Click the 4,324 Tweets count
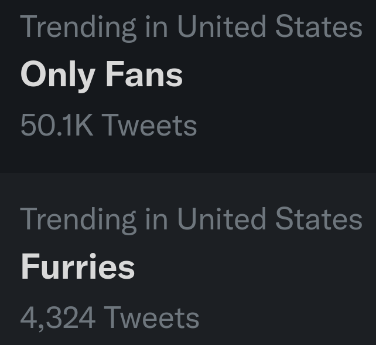376x345 pixels. pos(110,318)
